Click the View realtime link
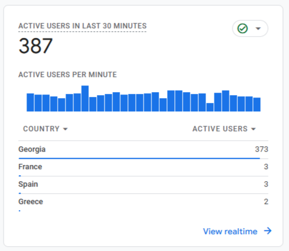The height and width of the screenshot is (251, 289). pyautogui.click(x=230, y=231)
